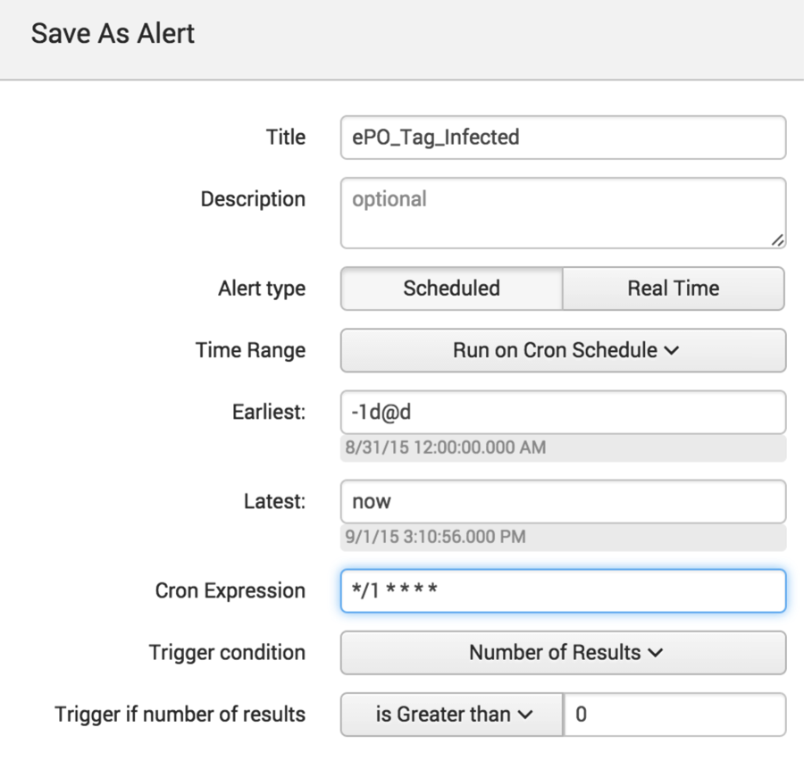Image resolution: width=804 pixels, height=761 pixels.
Task: Click the Trigger condition label
Action: tap(227, 653)
